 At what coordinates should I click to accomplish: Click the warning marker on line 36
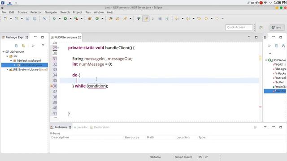(52, 86)
